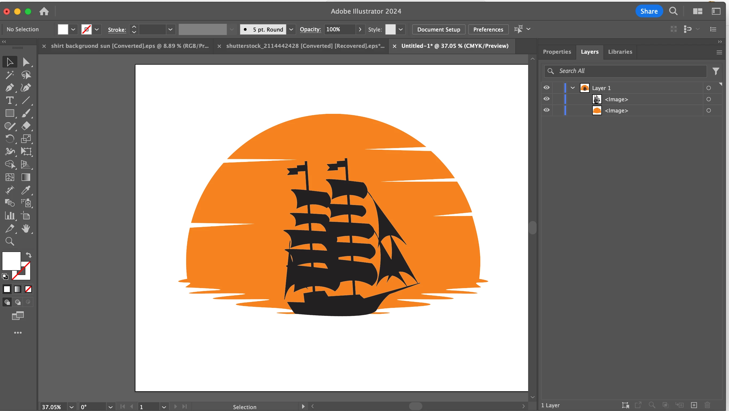Select the Pen tool
This screenshot has height=411, width=729.
pyautogui.click(x=10, y=88)
